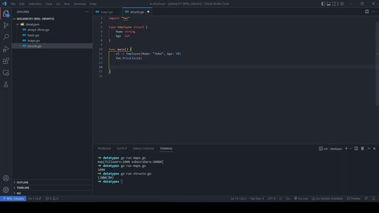Open the Terminal menu
This screenshot has height=213, width=379.
[x=80, y=4]
